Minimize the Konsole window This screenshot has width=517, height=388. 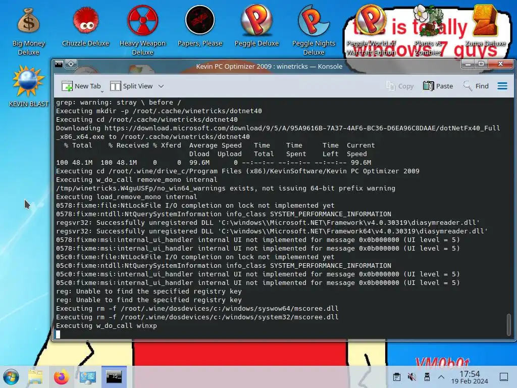pyautogui.click(x=468, y=64)
